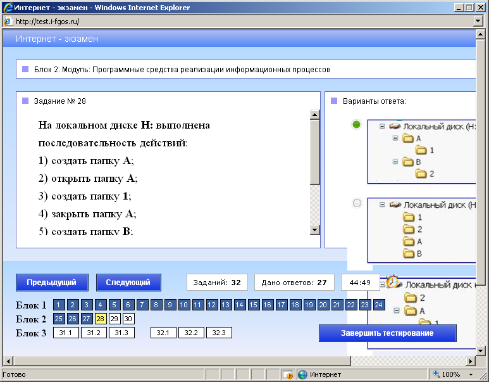Click the 44:49 timer display
Image resolution: width=489 pixels, height=382 pixels.
(x=360, y=283)
